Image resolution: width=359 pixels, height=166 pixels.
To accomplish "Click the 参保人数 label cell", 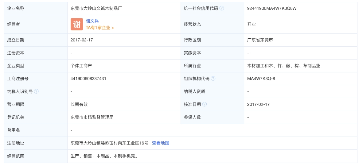I will (213, 117).
